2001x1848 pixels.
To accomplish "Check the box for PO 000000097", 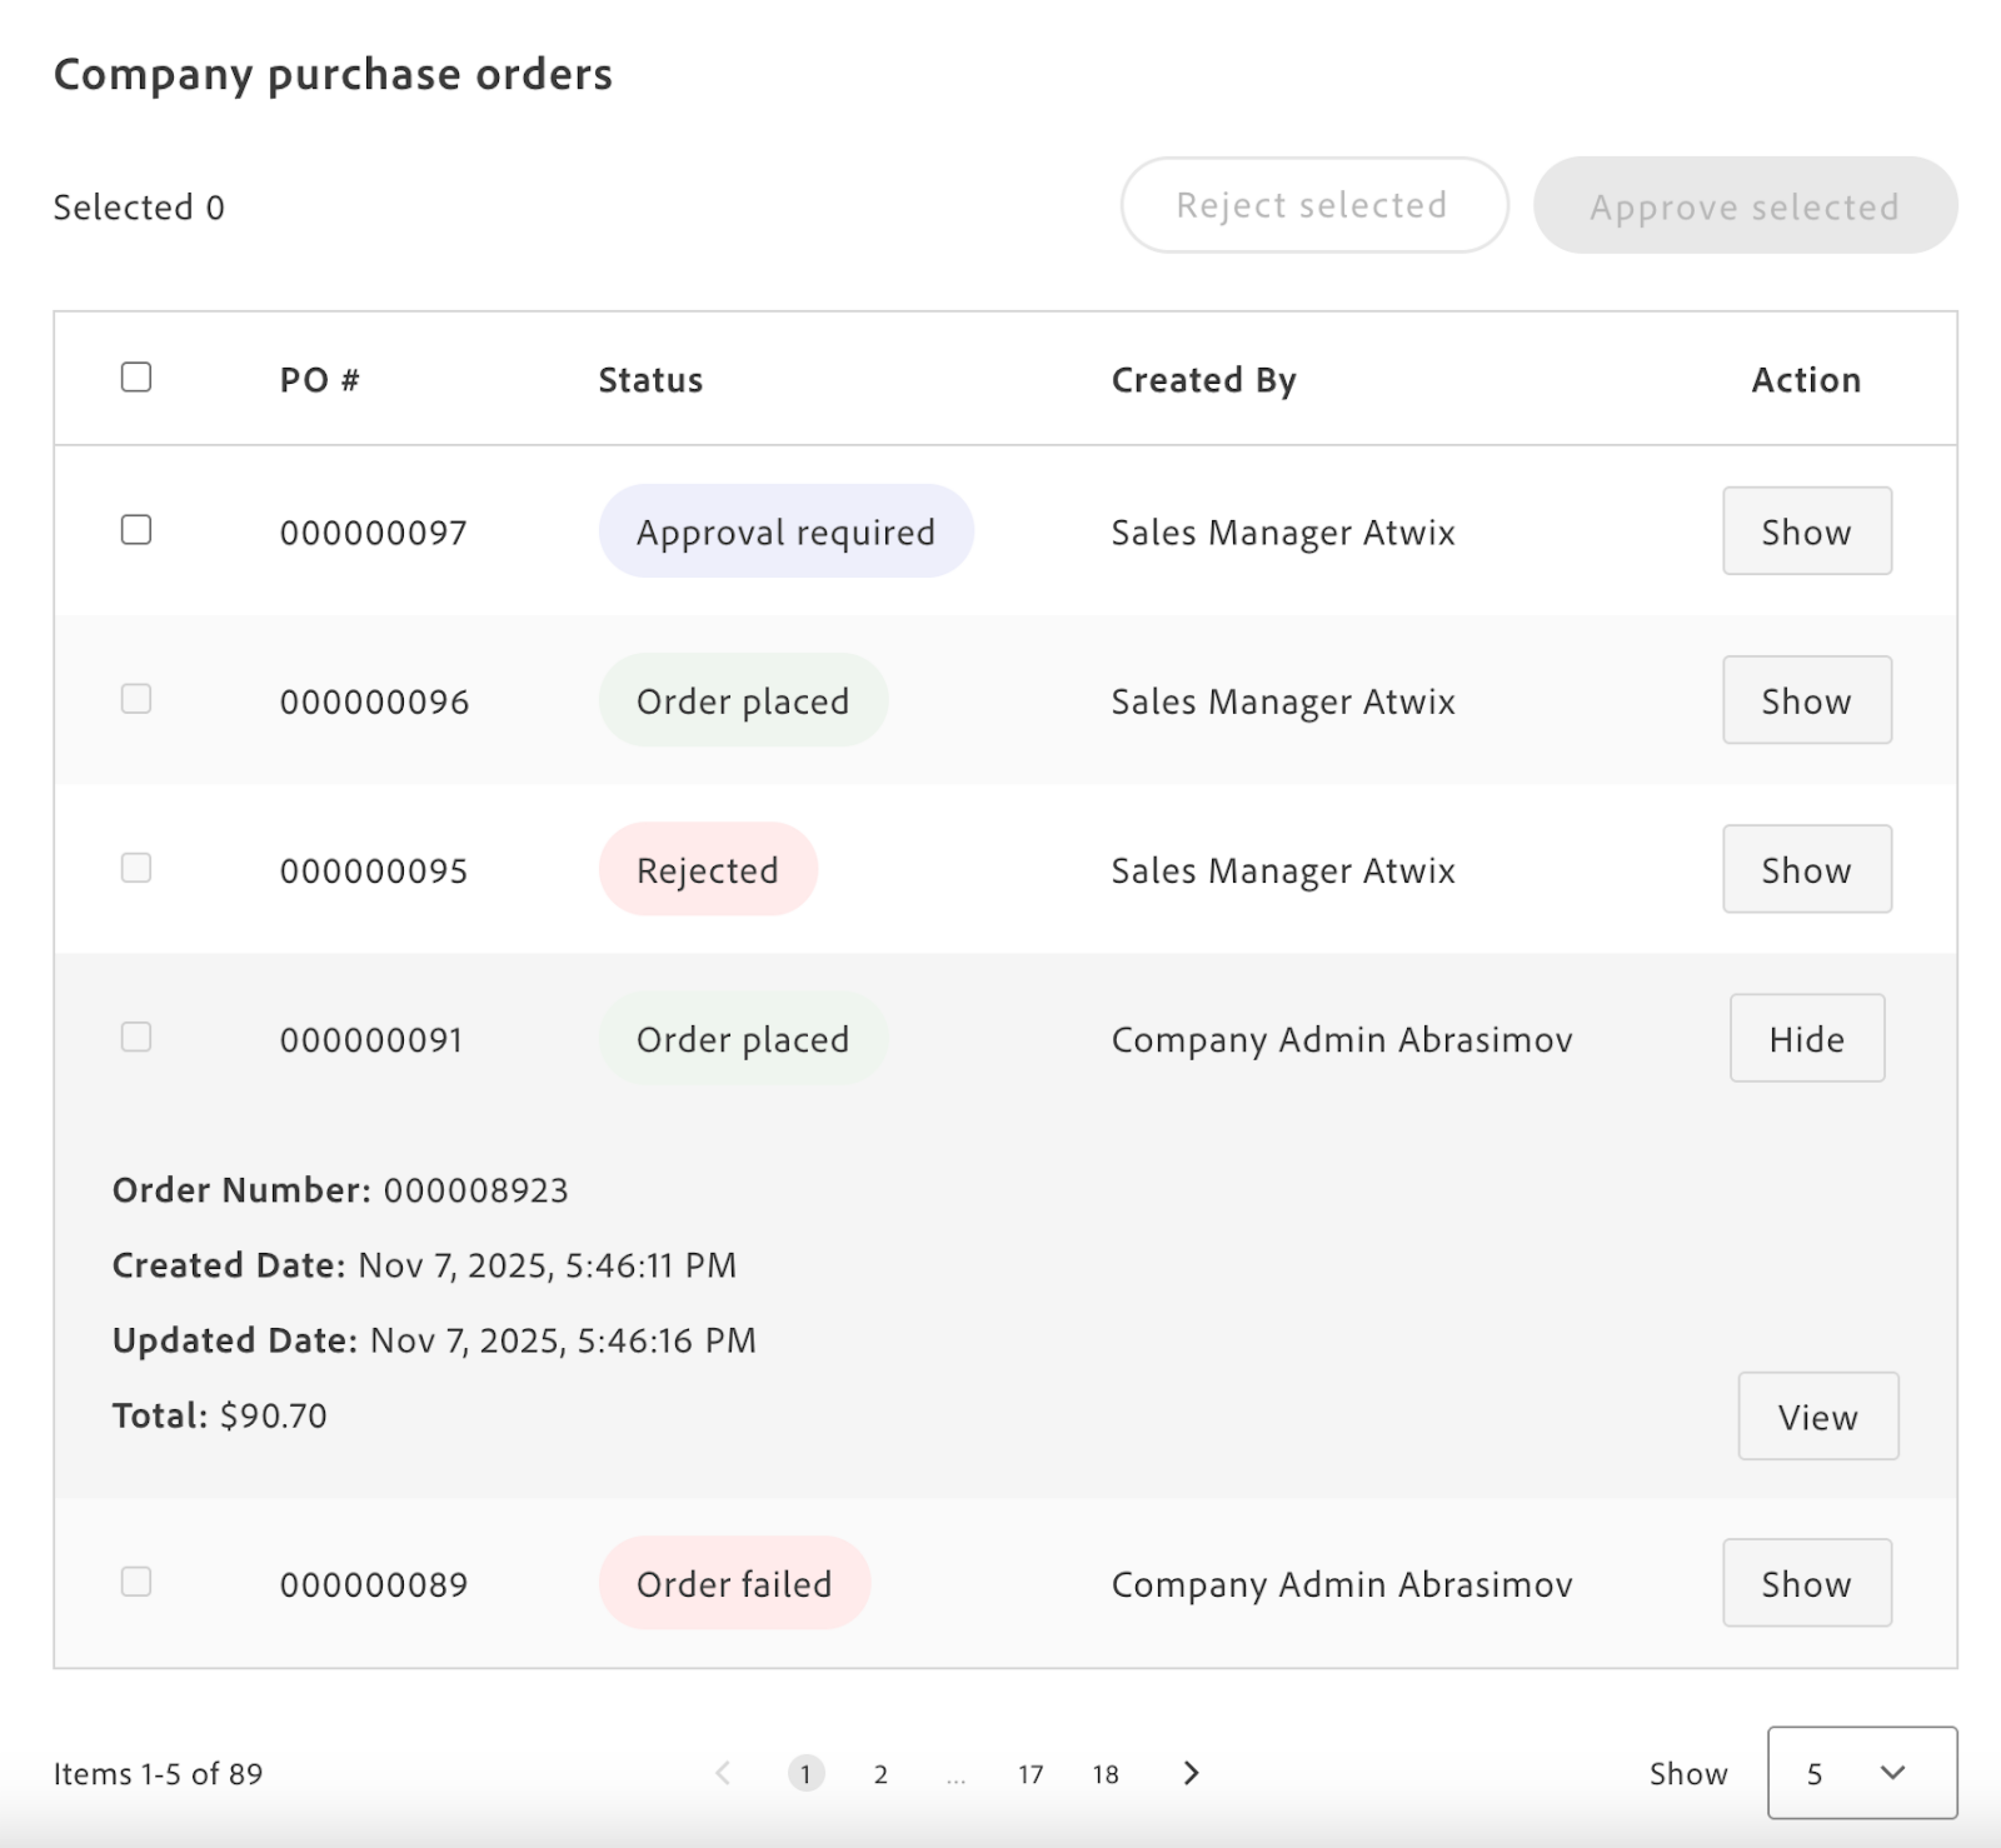I will [x=136, y=530].
